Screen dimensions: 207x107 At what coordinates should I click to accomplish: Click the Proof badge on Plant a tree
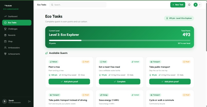tap(86, 62)
